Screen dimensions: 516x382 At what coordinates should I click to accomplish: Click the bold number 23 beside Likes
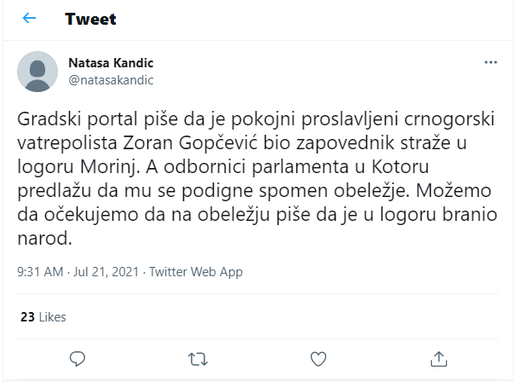[x=27, y=316]
